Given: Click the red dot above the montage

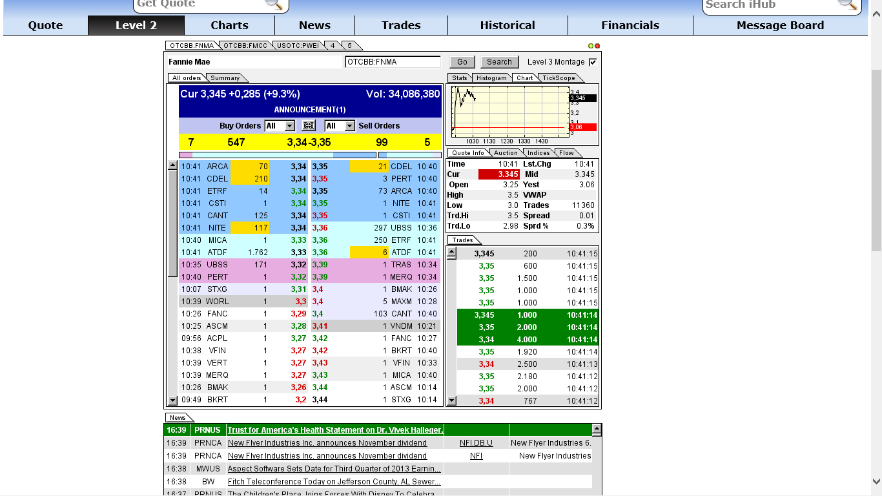Looking at the screenshot, I should (597, 46).
